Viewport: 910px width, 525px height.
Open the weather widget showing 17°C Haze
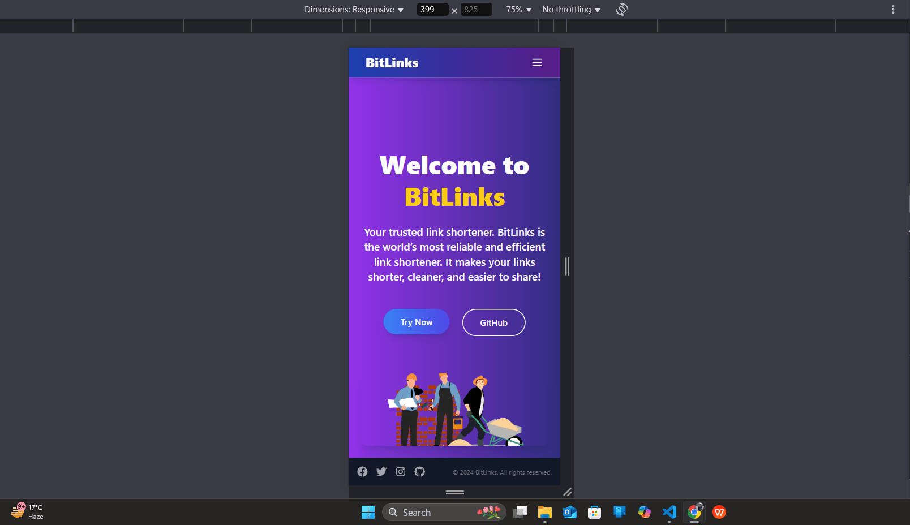[x=25, y=511]
